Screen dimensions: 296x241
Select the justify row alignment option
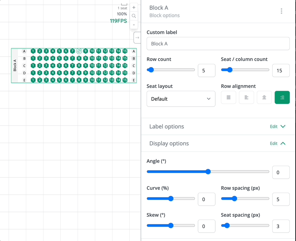[228, 97]
